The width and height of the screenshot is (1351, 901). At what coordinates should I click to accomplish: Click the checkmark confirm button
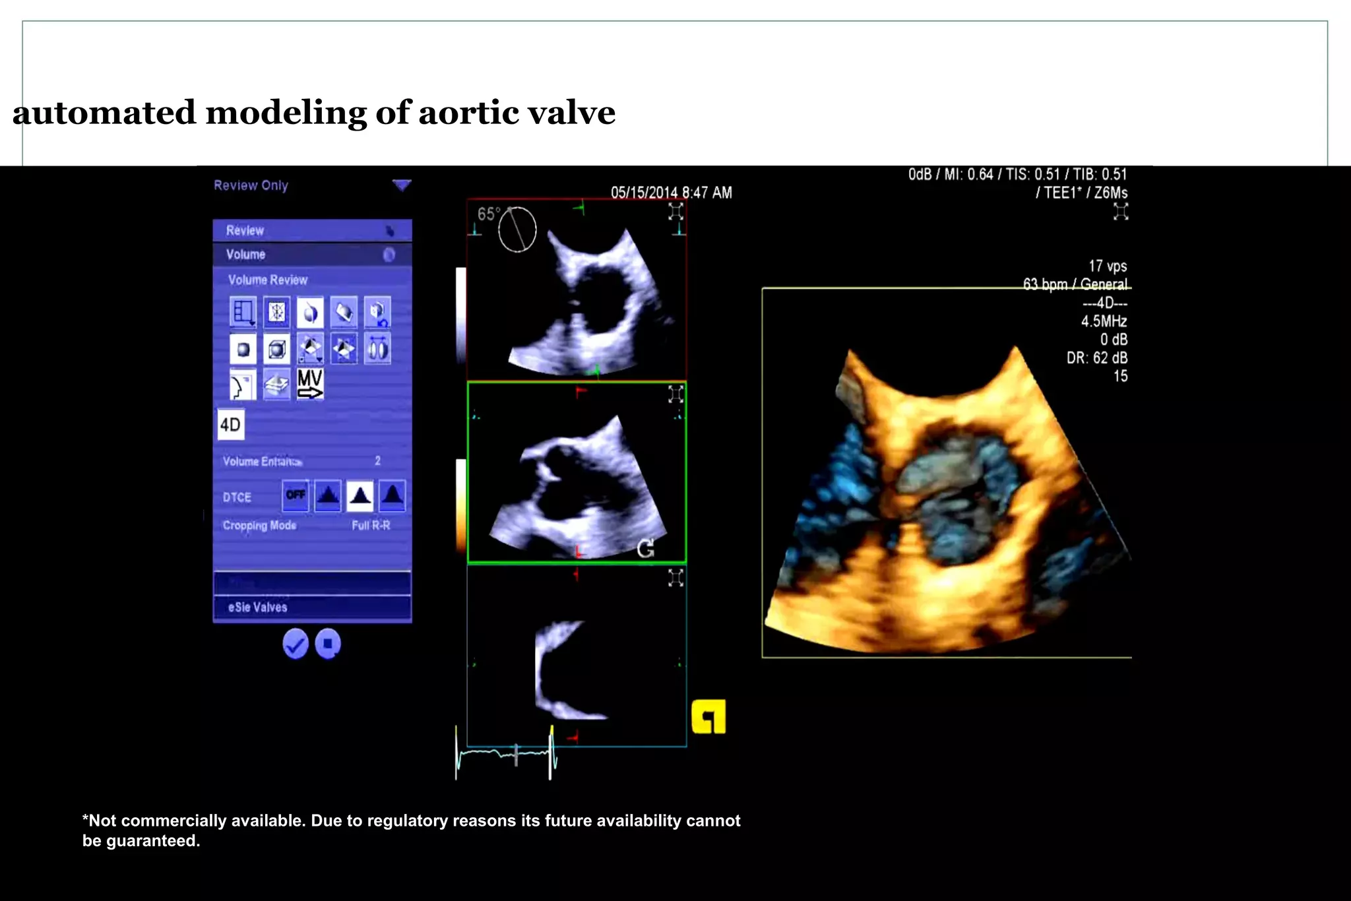pos(296,644)
